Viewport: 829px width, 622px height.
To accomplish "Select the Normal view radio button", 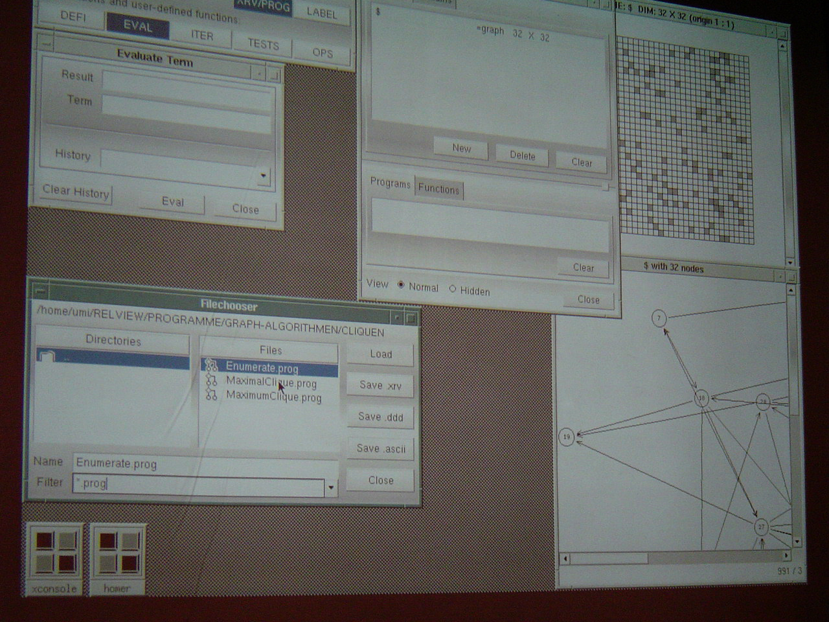I will pos(401,285).
